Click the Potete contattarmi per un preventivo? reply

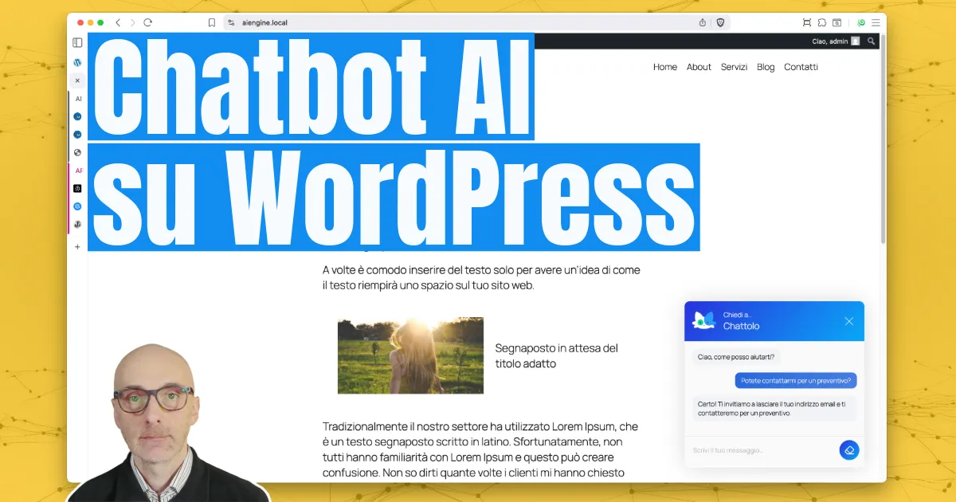pos(794,380)
